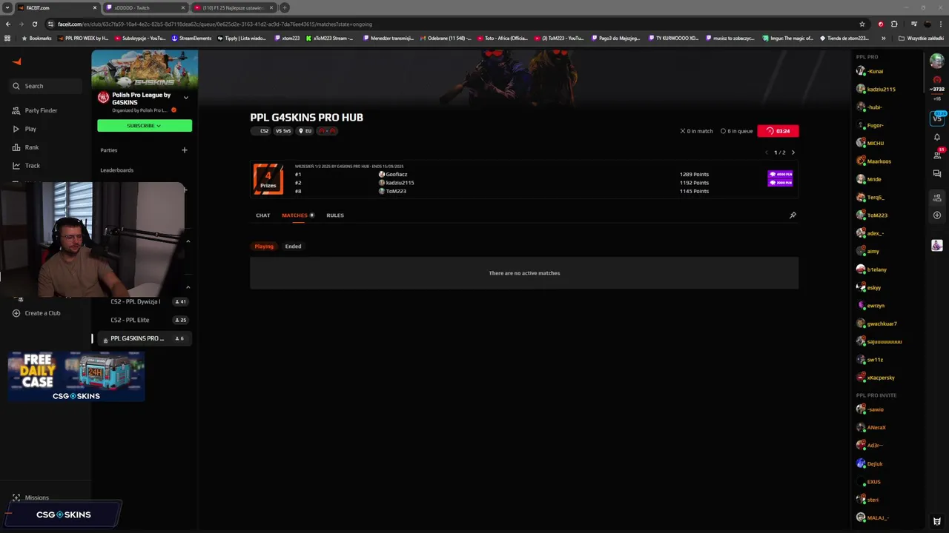Open the club members list icon
Viewport: 949px width, 533px height.
[x=937, y=198]
